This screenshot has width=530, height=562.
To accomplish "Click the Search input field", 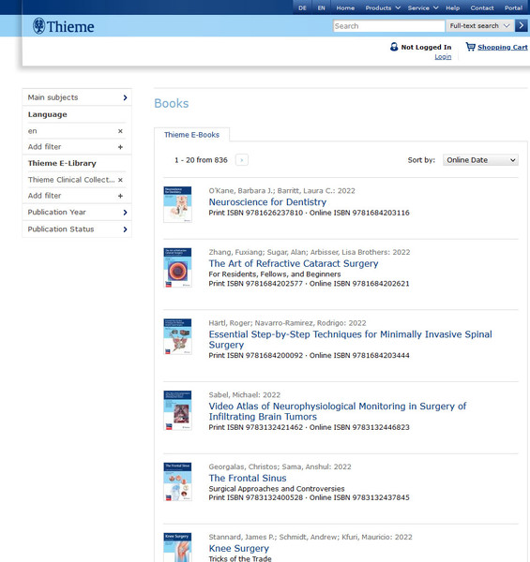I will tap(388, 26).
